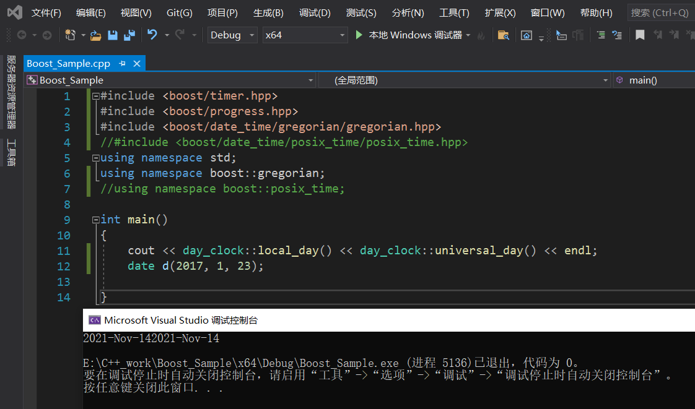Click the main() member cube icon

pyautogui.click(x=619, y=80)
